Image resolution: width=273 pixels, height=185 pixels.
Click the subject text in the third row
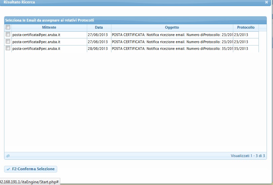[x=172, y=49]
